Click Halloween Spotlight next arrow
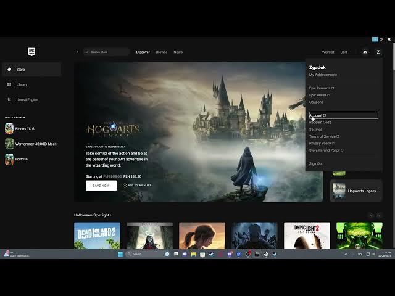This screenshot has width=395, height=296. click(379, 215)
